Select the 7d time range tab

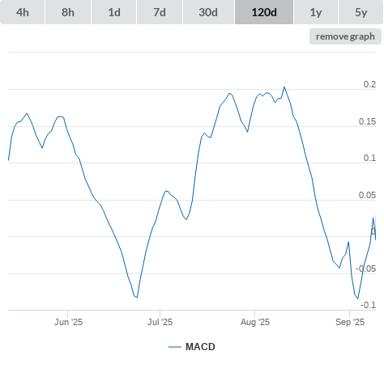(160, 12)
